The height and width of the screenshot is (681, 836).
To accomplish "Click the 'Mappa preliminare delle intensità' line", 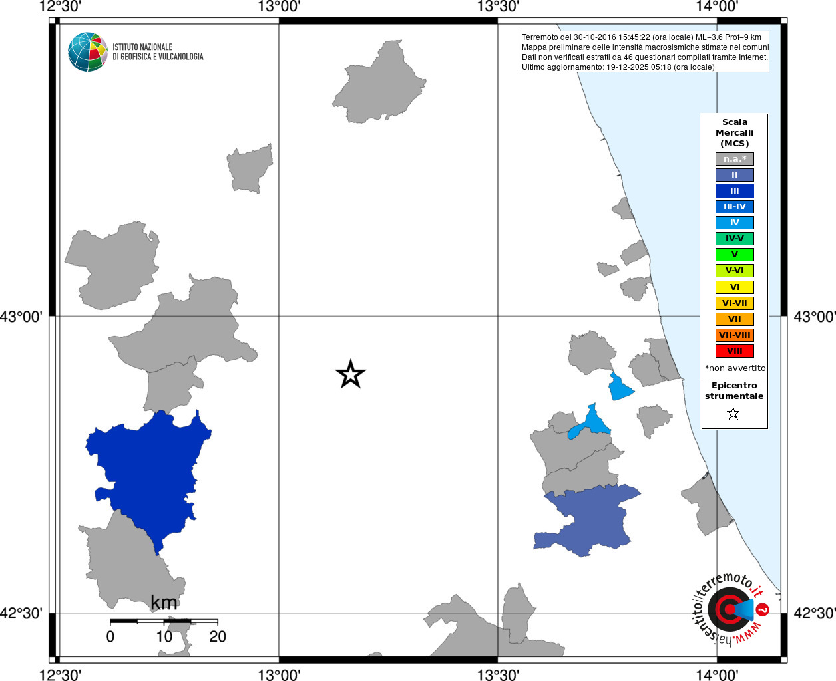I will tap(645, 47).
